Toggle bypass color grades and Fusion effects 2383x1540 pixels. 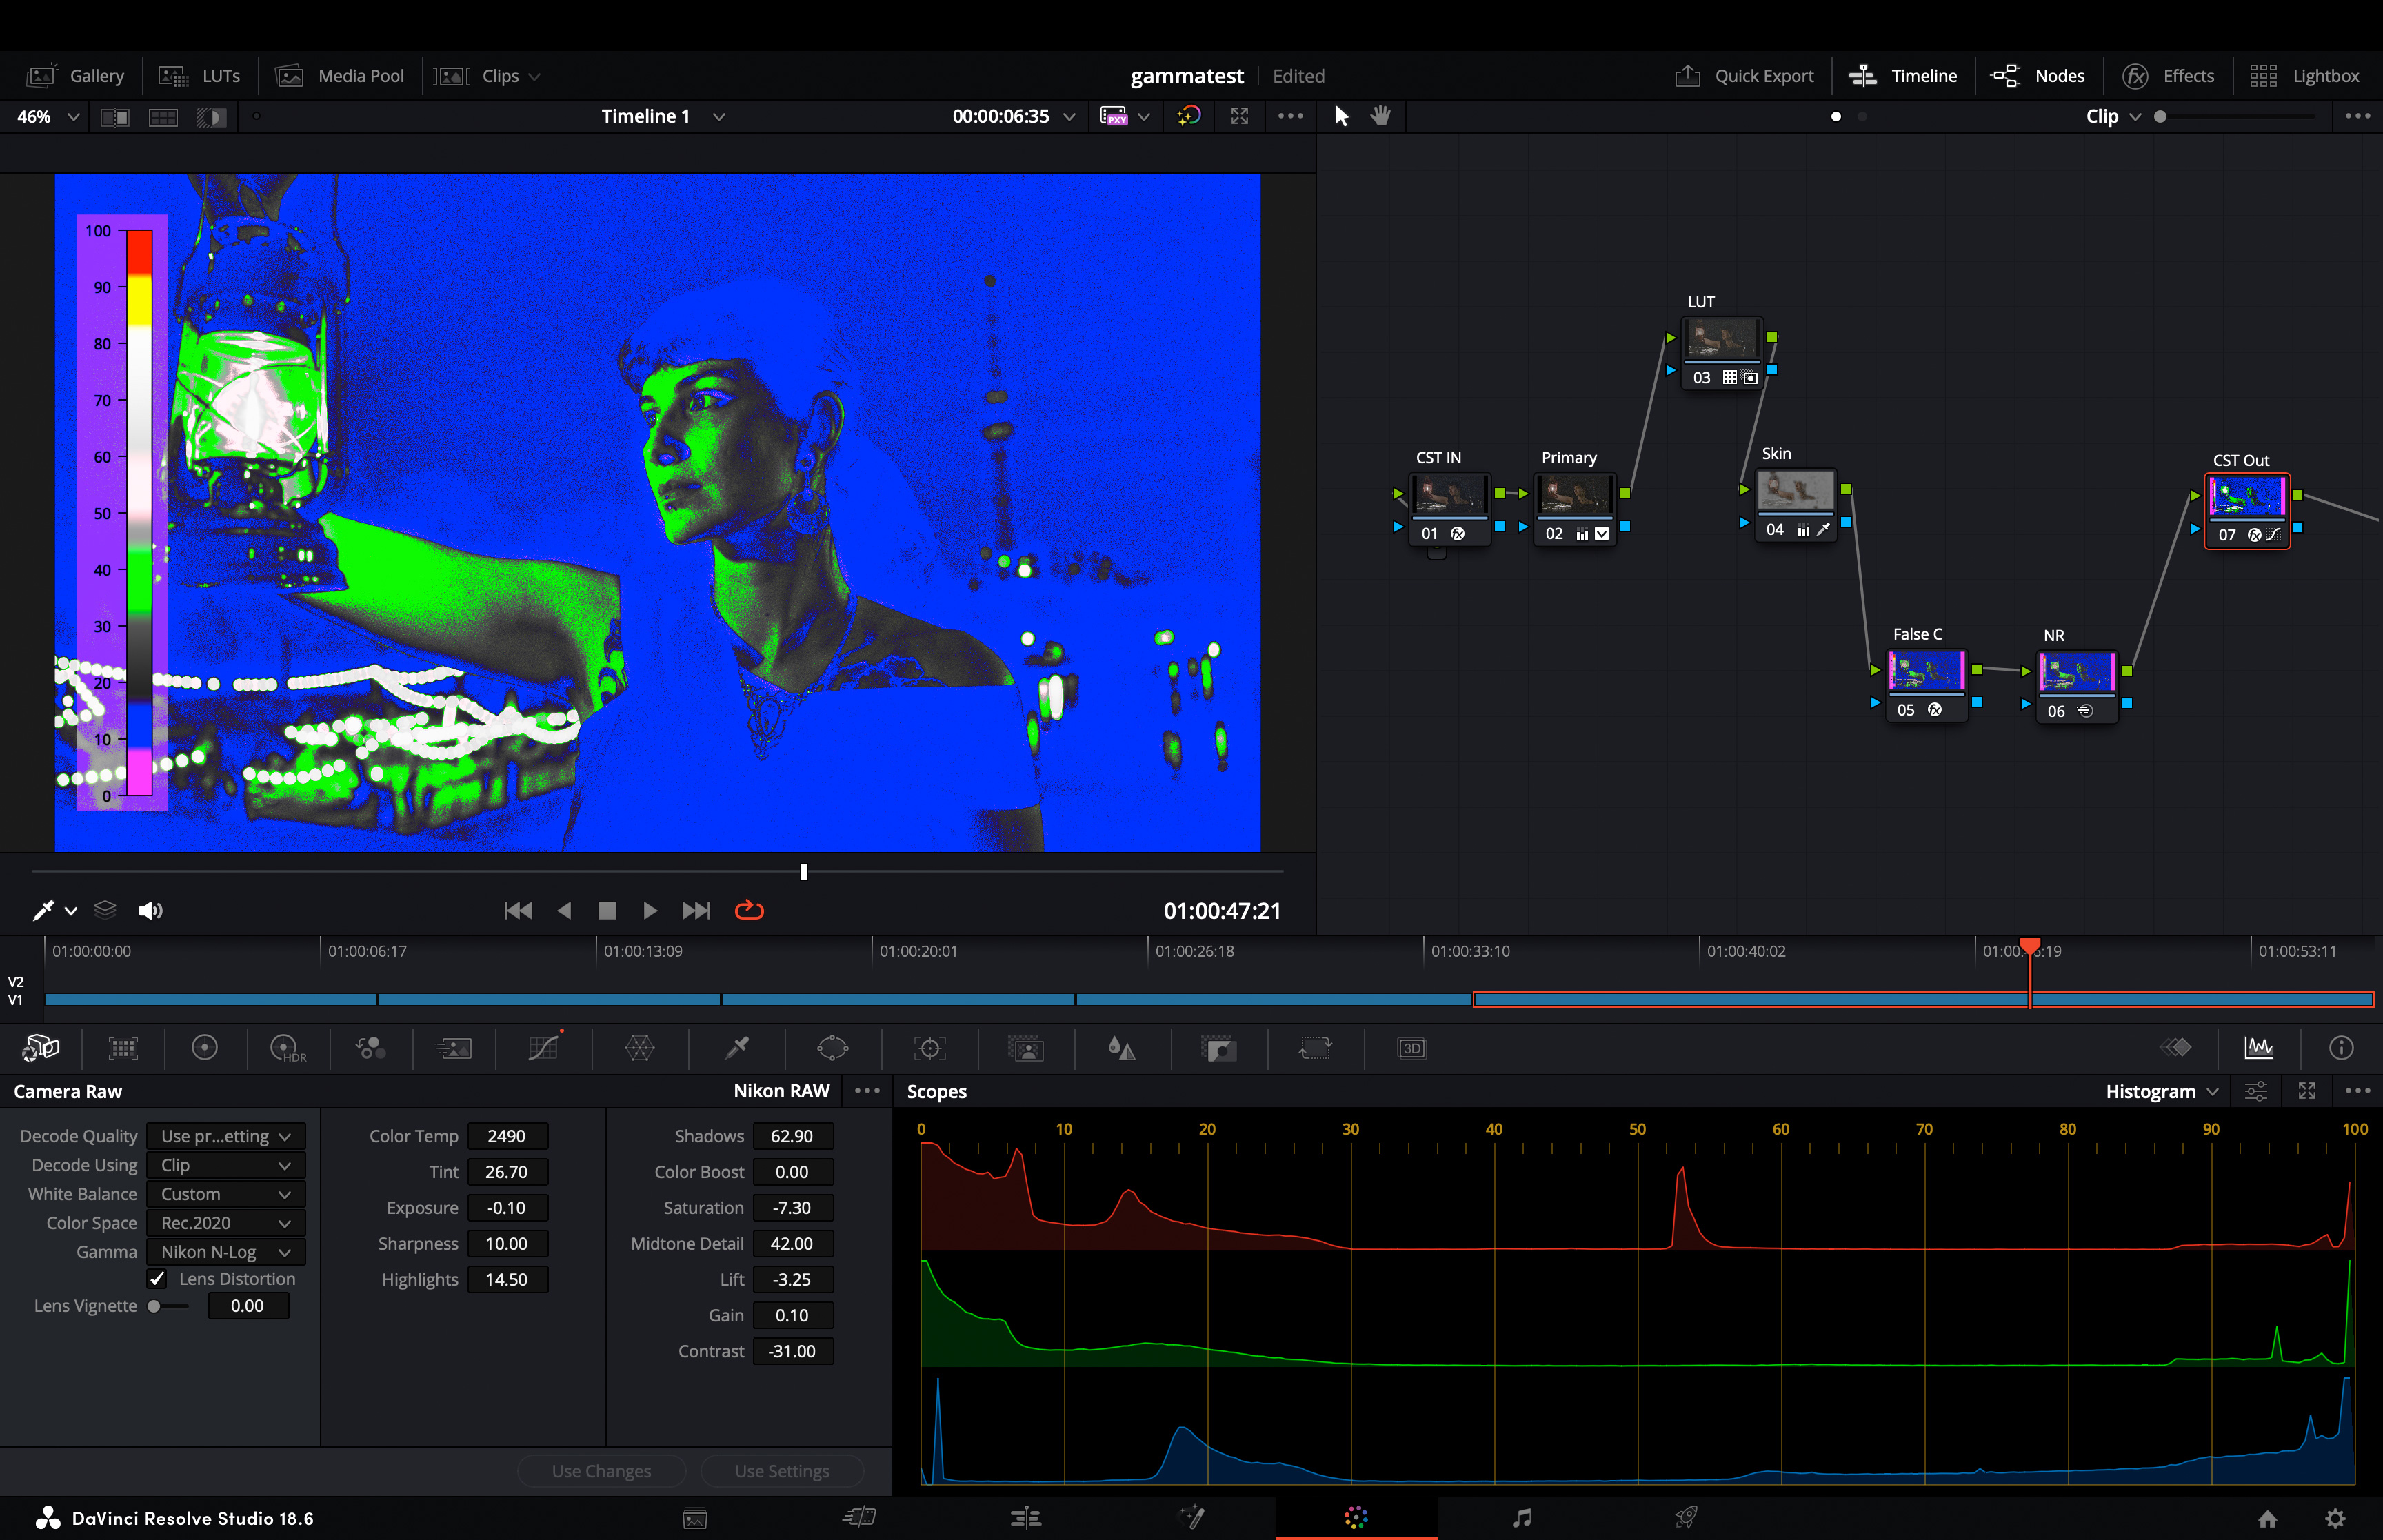pos(1189,116)
